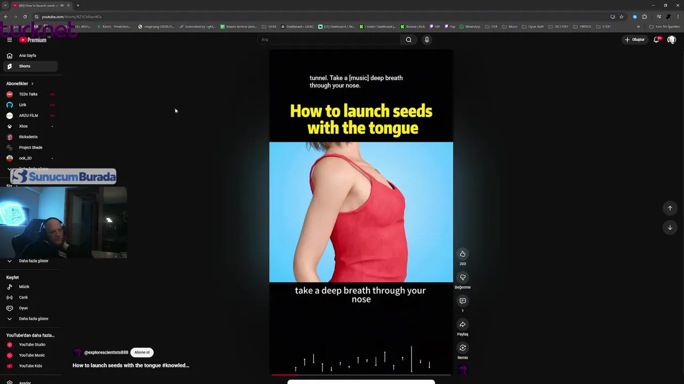Open the TWITCH bookmarks folder
This screenshot has height=384, width=684.
[x=582, y=27]
